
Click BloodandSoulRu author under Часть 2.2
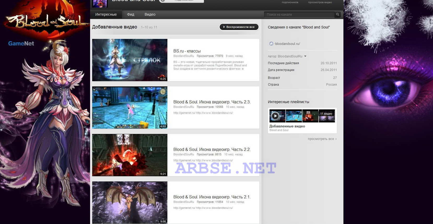coord(184,154)
